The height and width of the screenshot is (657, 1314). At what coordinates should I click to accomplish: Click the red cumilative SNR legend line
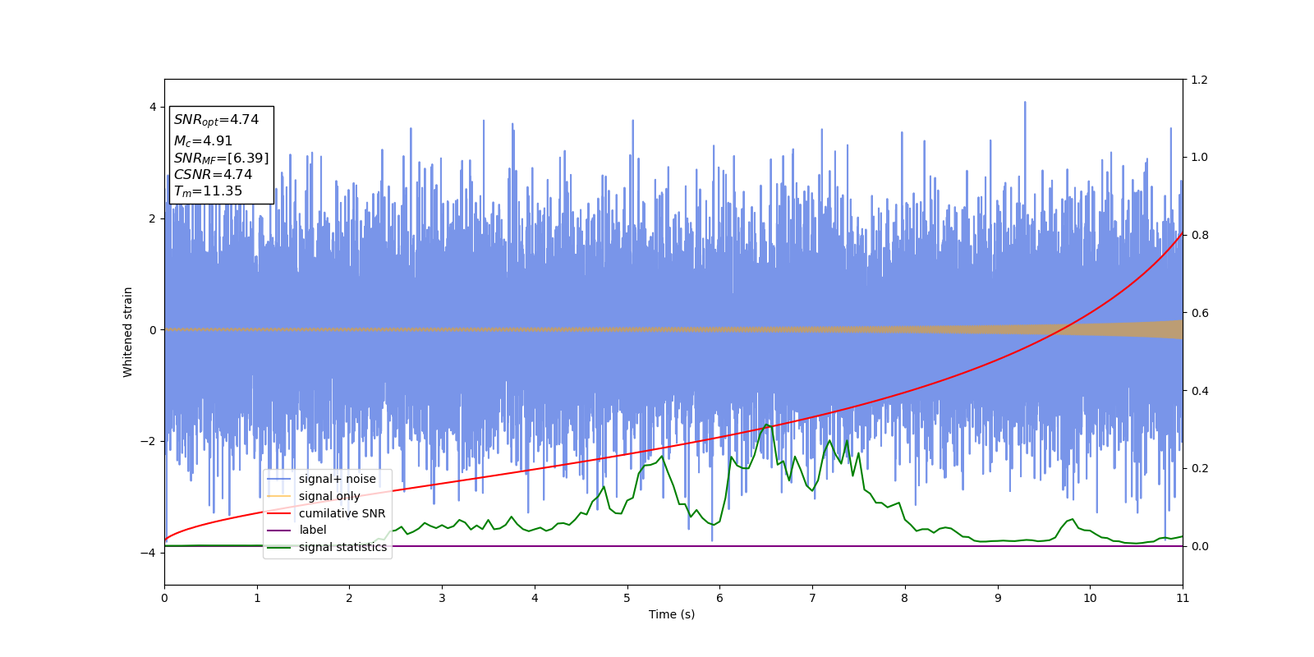click(x=279, y=513)
